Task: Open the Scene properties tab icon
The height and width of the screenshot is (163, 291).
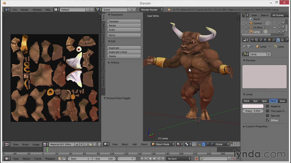Action: tap(261, 40)
